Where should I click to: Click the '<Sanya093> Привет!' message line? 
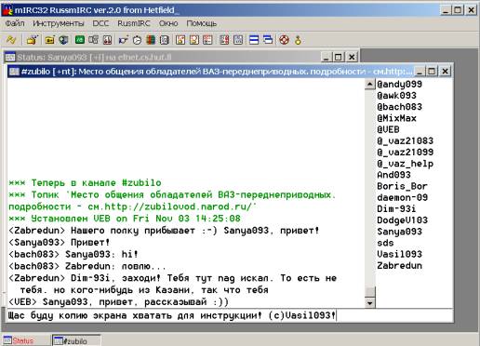(59, 243)
